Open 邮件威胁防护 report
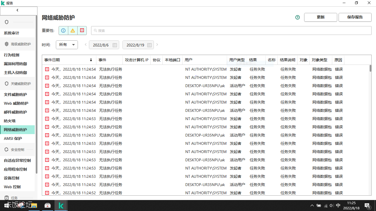 point(17,112)
